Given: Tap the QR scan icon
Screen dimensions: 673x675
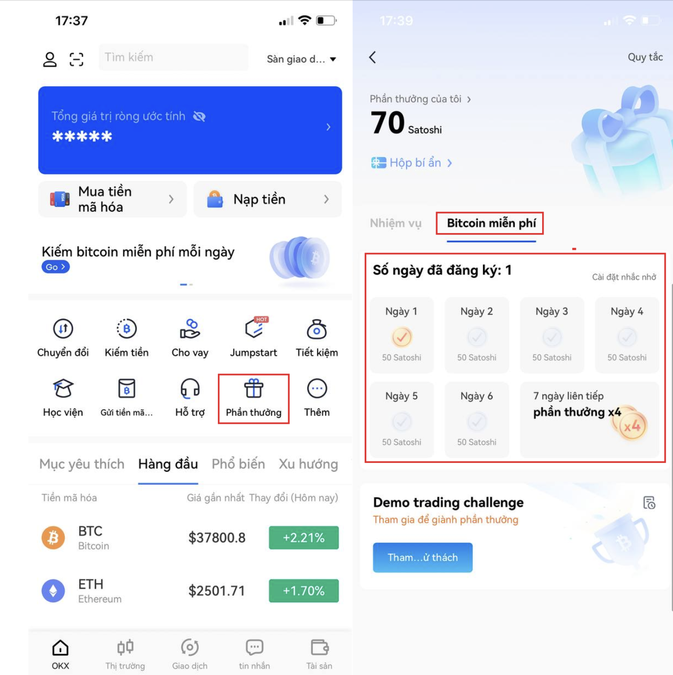Looking at the screenshot, I should [76, 60].
